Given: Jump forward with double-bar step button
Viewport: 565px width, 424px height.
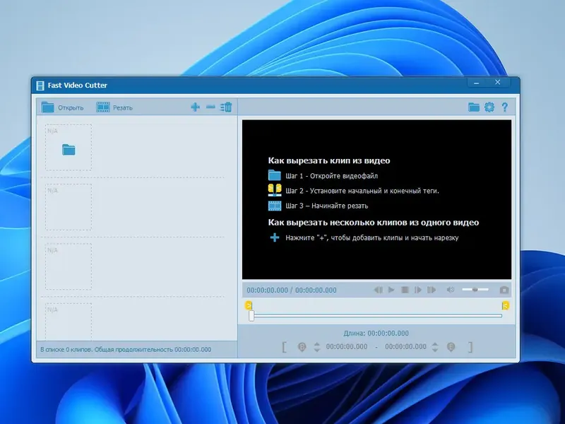Looking at the screenshot, I should pos(432,290).
